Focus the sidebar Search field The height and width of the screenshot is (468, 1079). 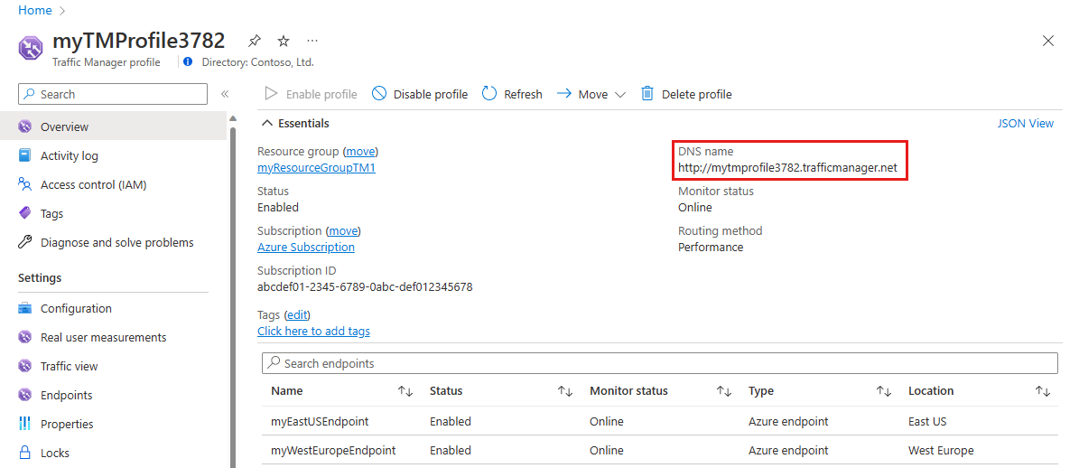[113, 94]
